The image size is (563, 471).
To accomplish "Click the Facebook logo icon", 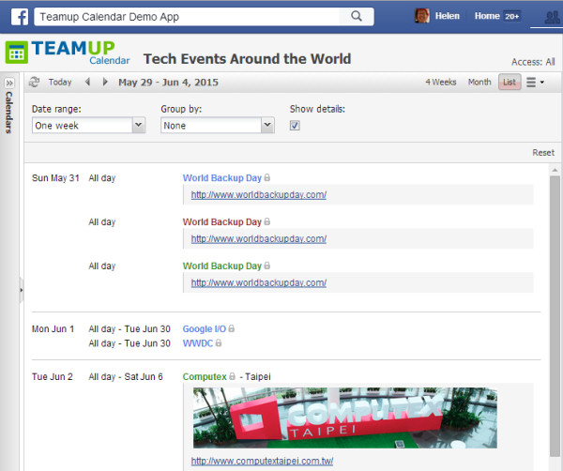I will point(20,17).
